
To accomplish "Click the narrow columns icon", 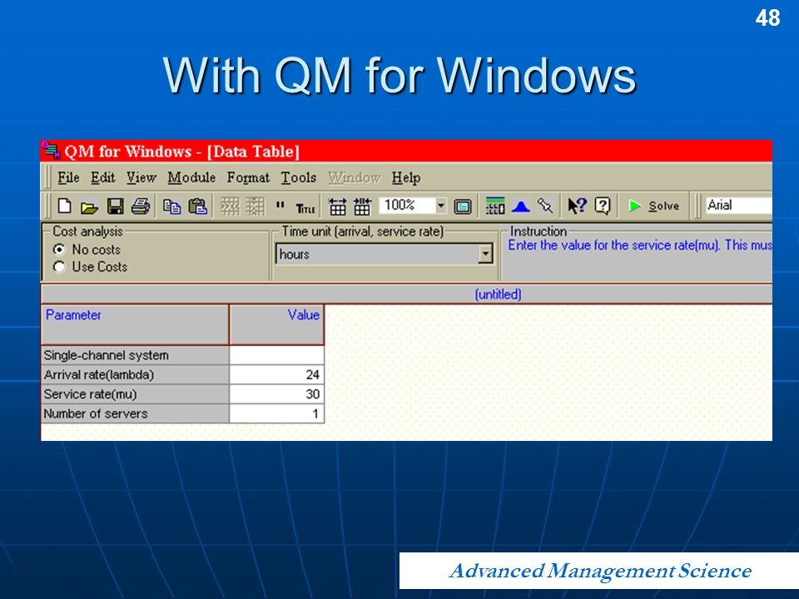I will [x=362, y=206].
